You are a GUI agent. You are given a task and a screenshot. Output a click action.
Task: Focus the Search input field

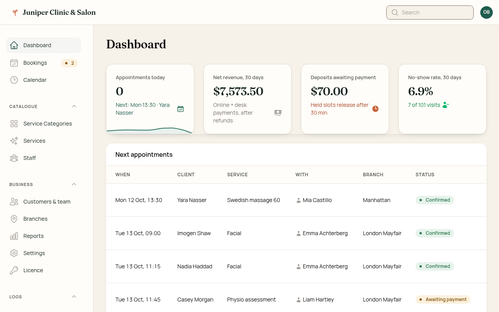430,12
